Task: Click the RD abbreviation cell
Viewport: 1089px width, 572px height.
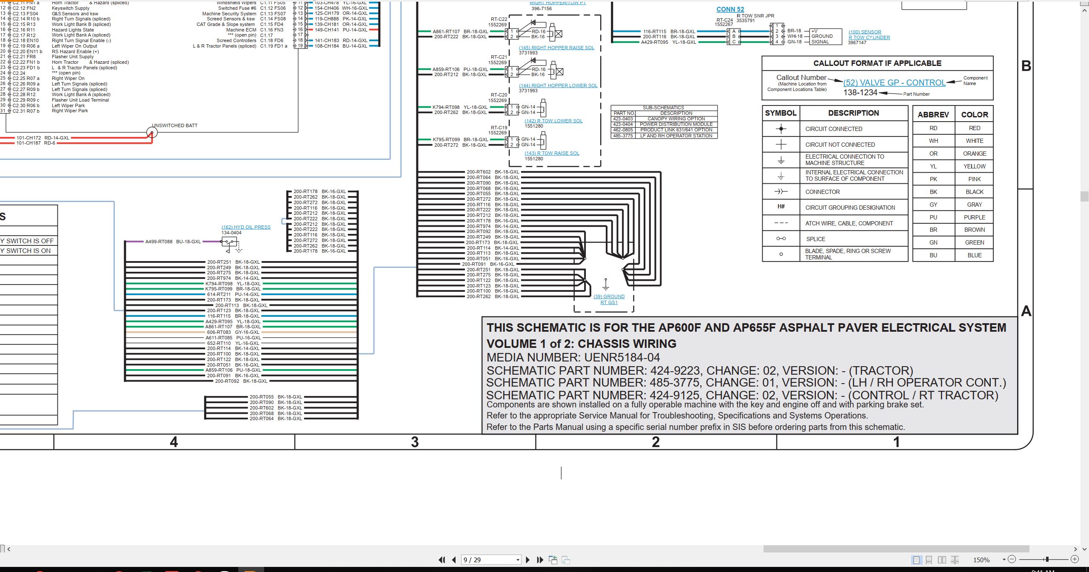Action: (x=933, y=128)
